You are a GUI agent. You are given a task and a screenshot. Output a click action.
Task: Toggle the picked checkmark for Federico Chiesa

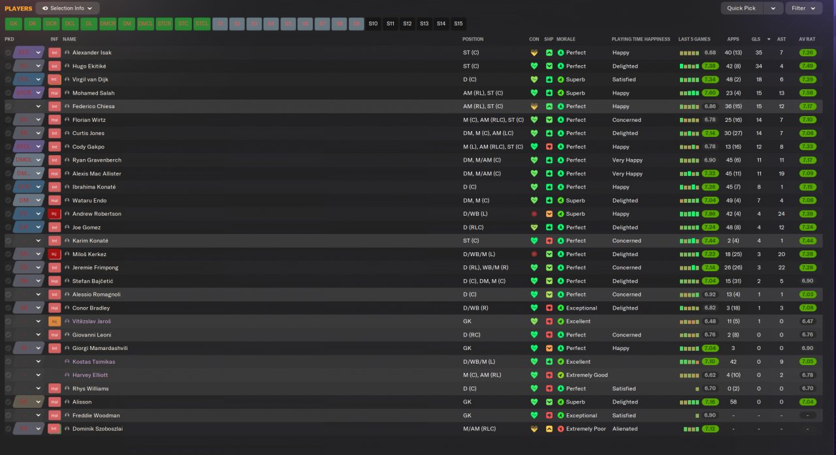8,106
